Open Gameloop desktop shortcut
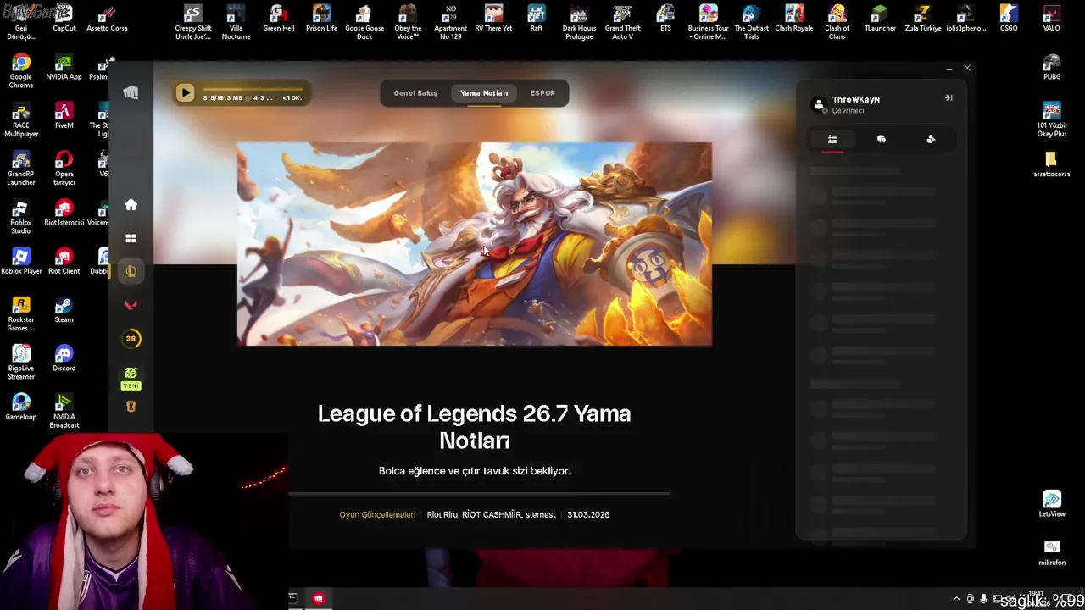 pos(21,407)
